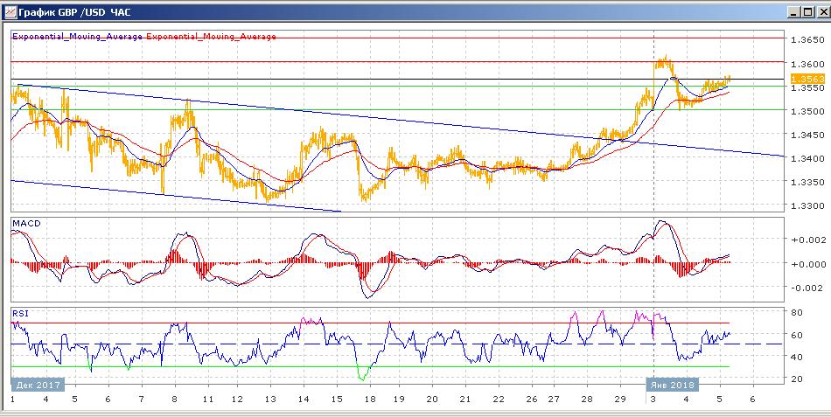
Task: Maximize the GBP/USD chart window
Action: coord(807,11)
